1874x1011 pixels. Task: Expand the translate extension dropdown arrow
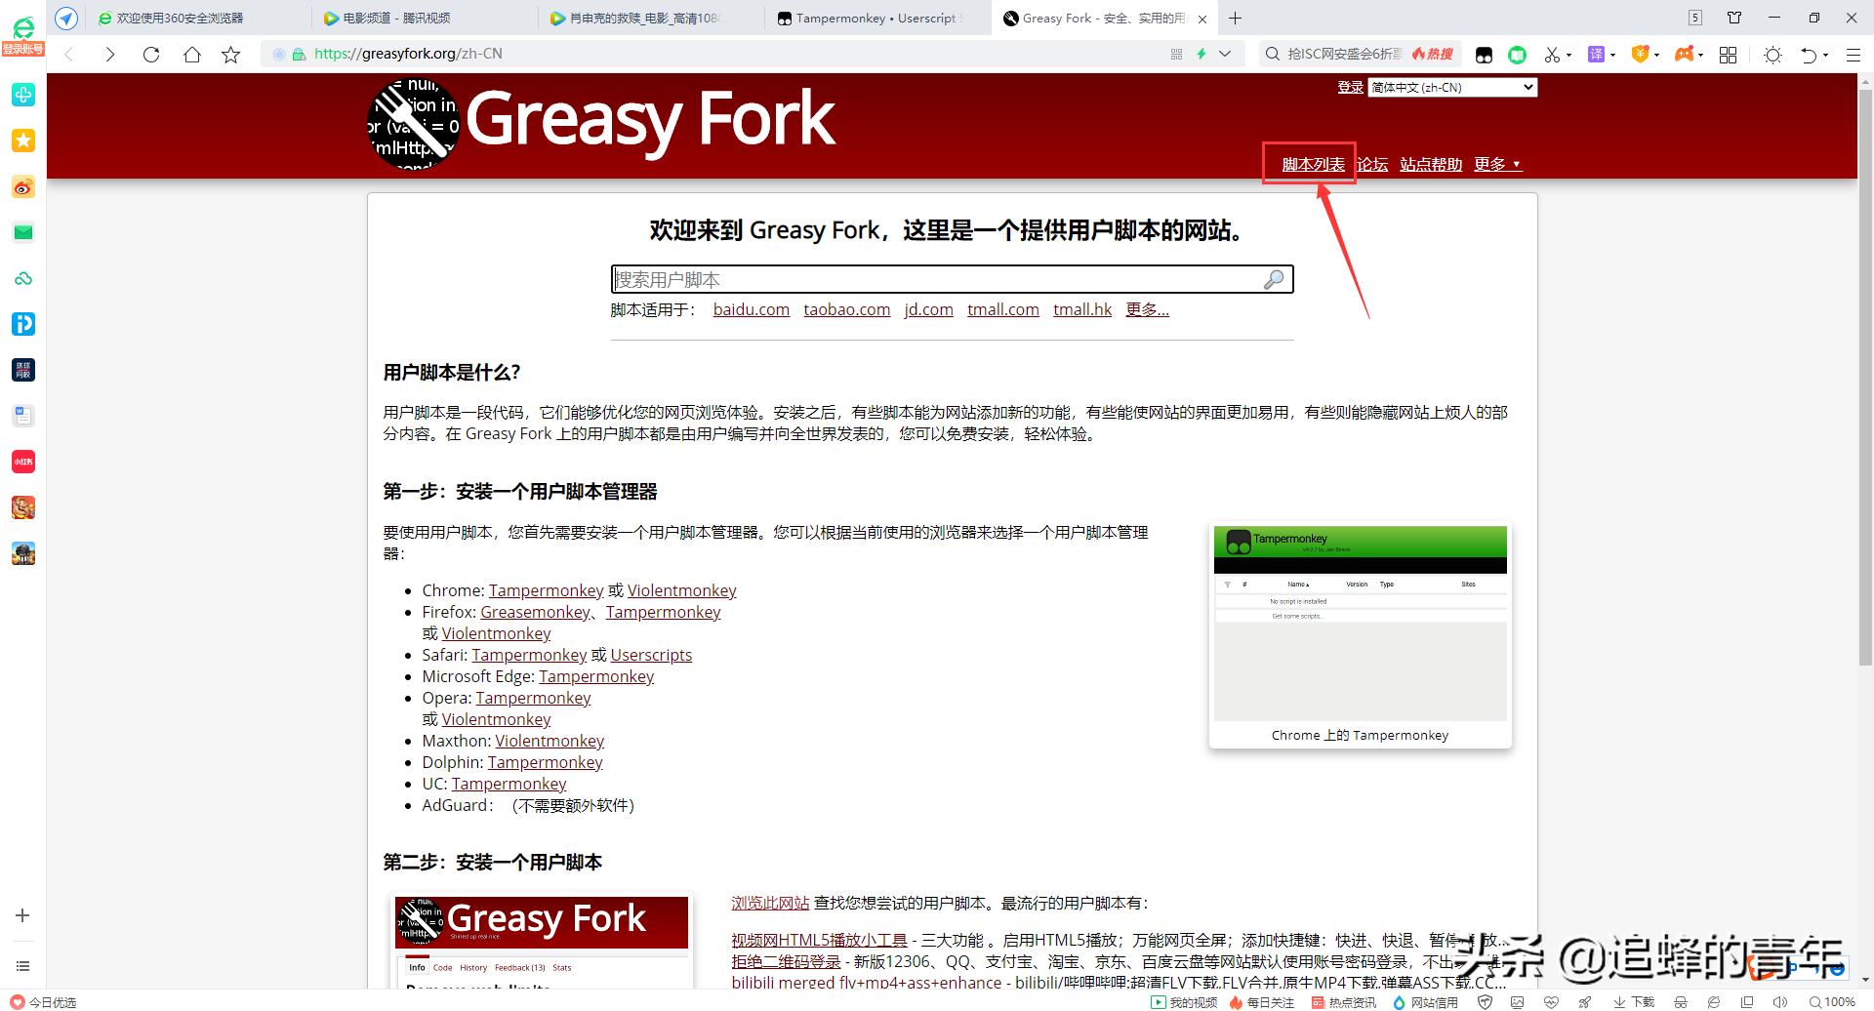[x=1612, y=55]
